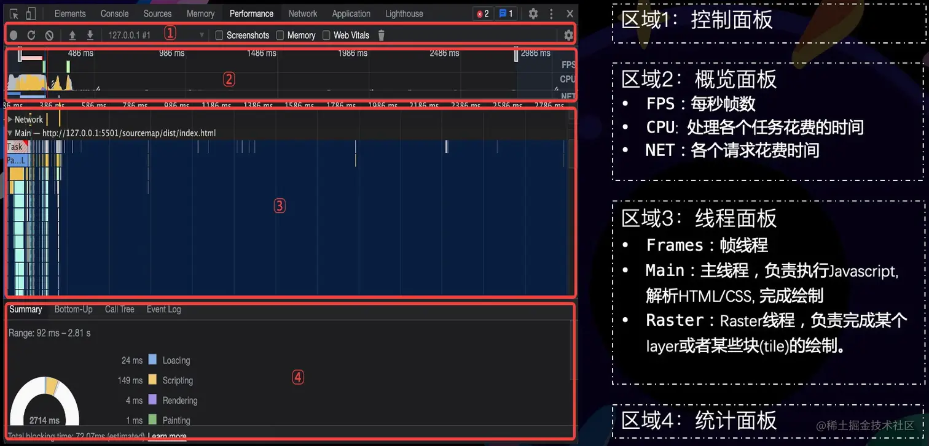
Task: Click the Range: 92 ms – 2.81 s text
Action: click(x=49, y=333)
